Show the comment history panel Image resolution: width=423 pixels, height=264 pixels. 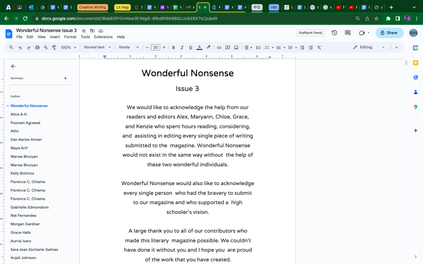coord(348,33)
